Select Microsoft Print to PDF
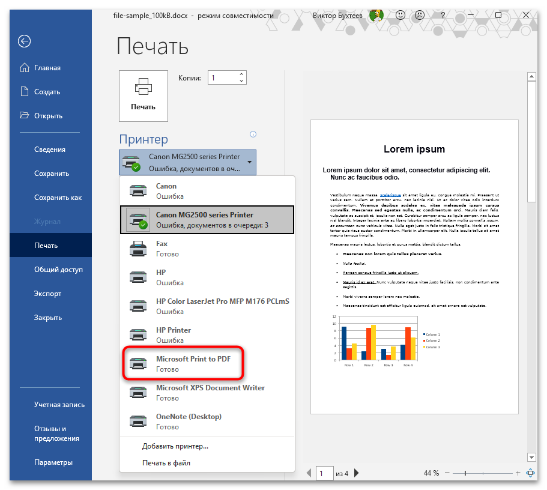Image resolution: width=547 pixels, height=490 pixels. (207, 364)
